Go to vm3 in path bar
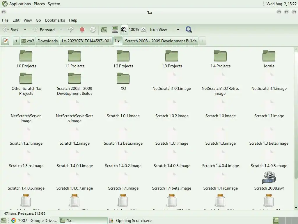298x224 pixels. pyautogui.click(x=28, y=41)
